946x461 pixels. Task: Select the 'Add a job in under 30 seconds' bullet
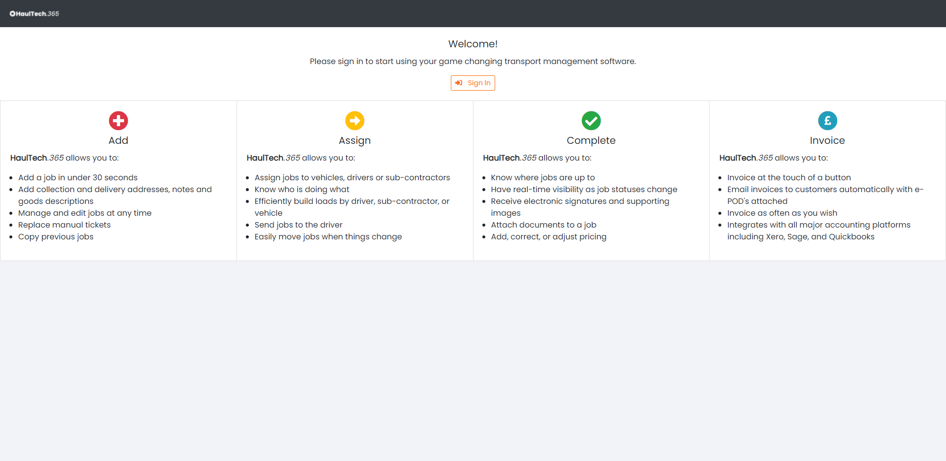pyautogui.click(x=78, y=177)
